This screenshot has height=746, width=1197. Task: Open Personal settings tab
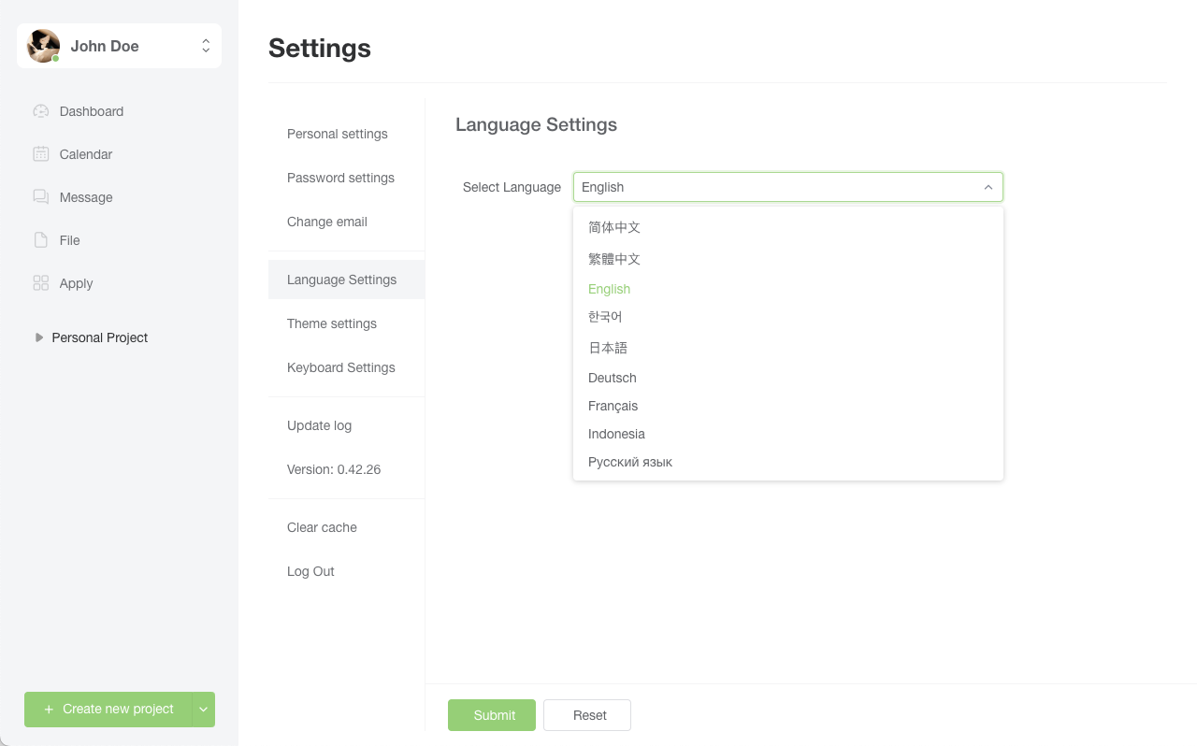click(346, 134)
